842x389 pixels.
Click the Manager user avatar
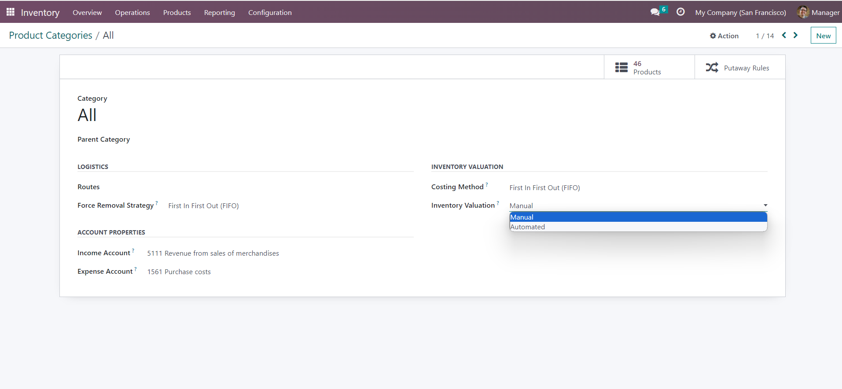click(803, 12)
